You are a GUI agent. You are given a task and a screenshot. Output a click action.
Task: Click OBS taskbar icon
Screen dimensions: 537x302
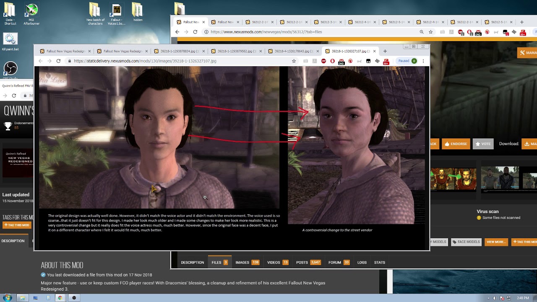tap(74, 298)
